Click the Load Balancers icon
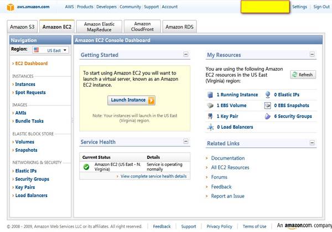Screen dimensions: 332x232 (x=210, y=127)
